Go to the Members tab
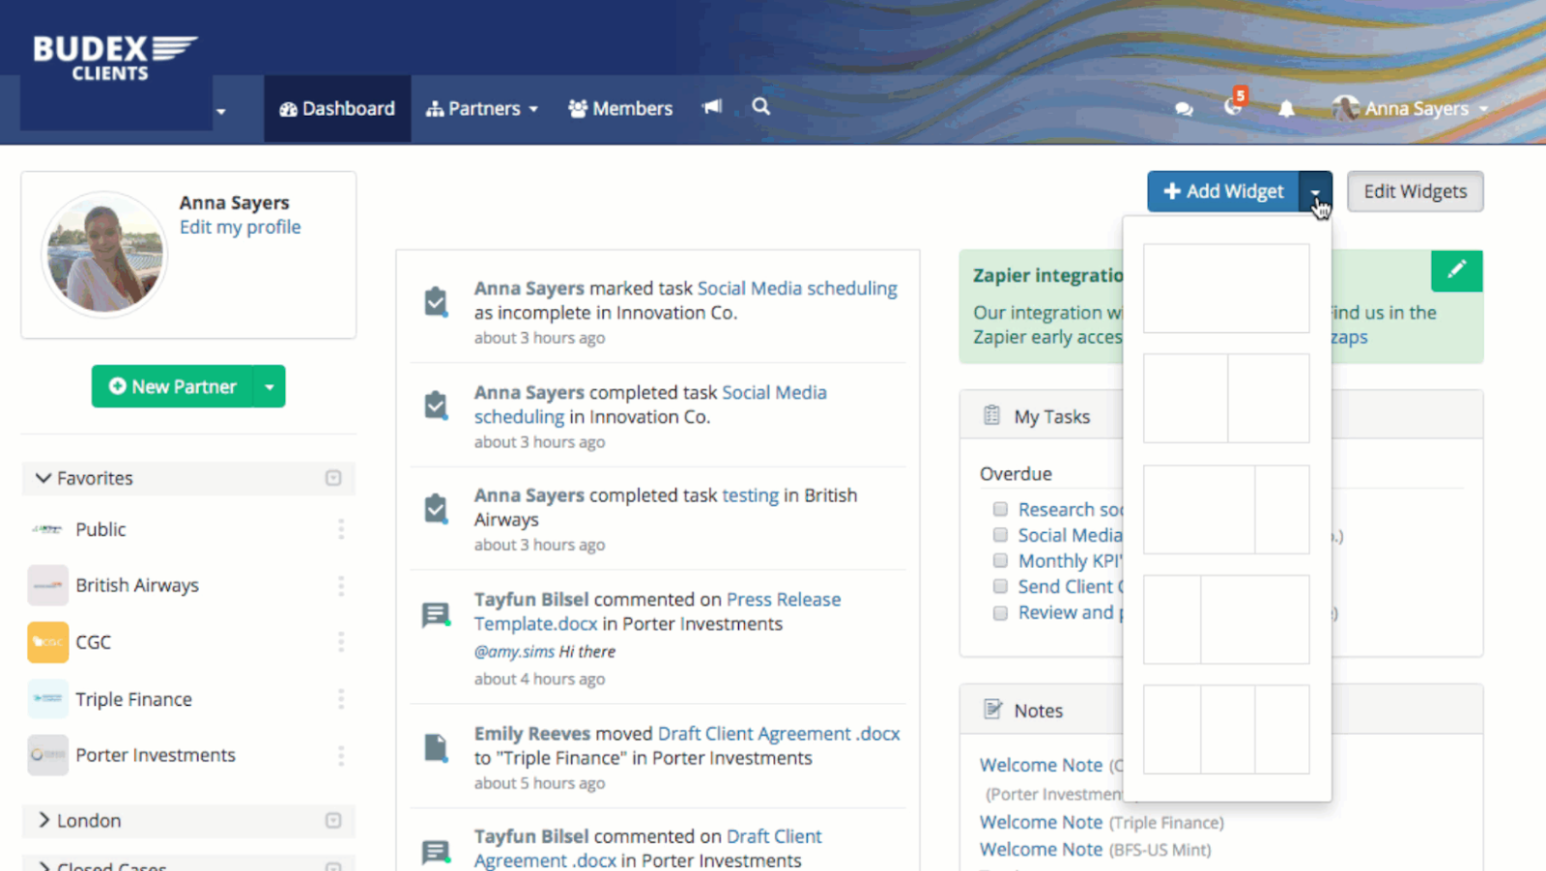 (x=620, y=109)
